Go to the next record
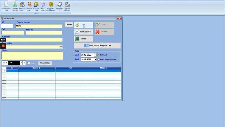The image size is (225, 127). pos(21,63)
